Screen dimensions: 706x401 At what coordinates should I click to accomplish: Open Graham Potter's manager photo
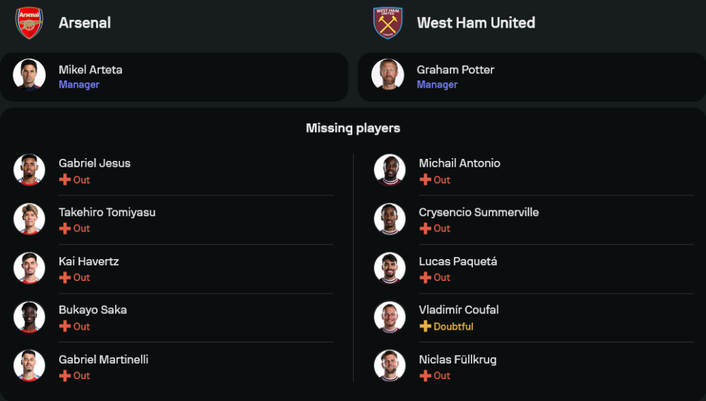coord(388,75)
